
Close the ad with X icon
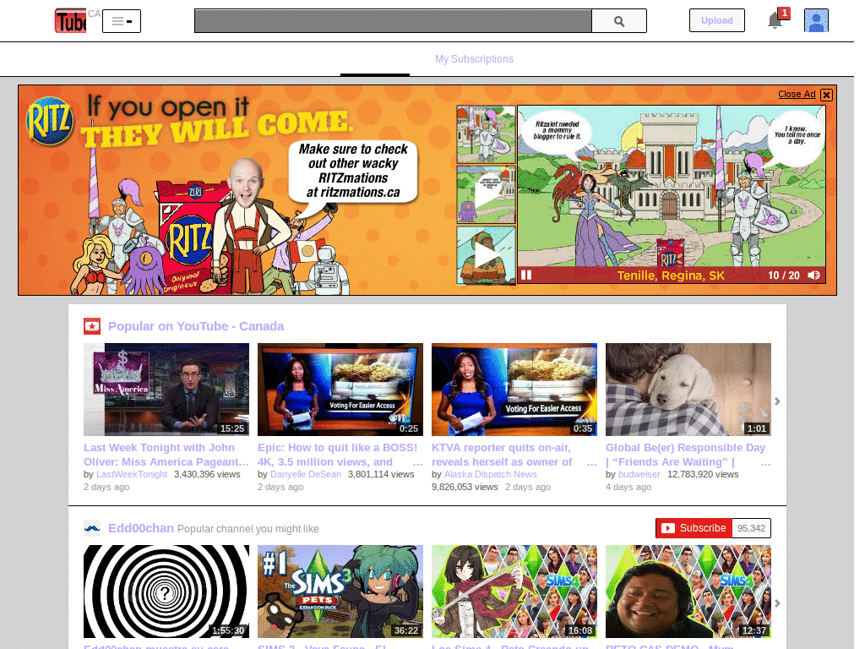point(826,95)
